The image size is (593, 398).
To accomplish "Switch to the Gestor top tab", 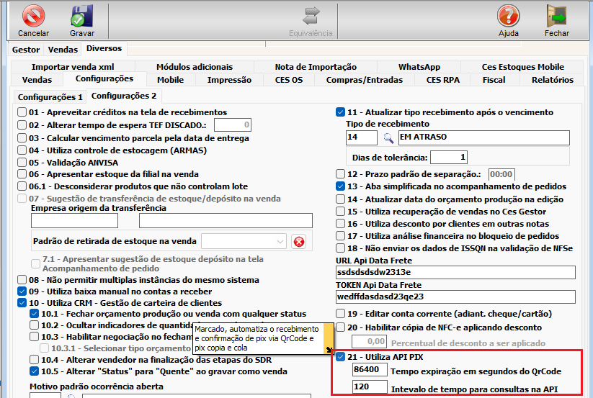I will pos(26,50).
